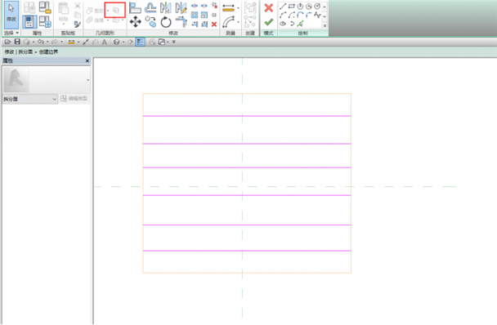Click the Align tool icon
This screenshot has height=325, width=497.
click(135, 8)
